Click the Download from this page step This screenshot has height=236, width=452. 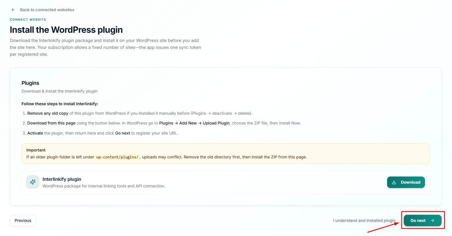(51, 123)
